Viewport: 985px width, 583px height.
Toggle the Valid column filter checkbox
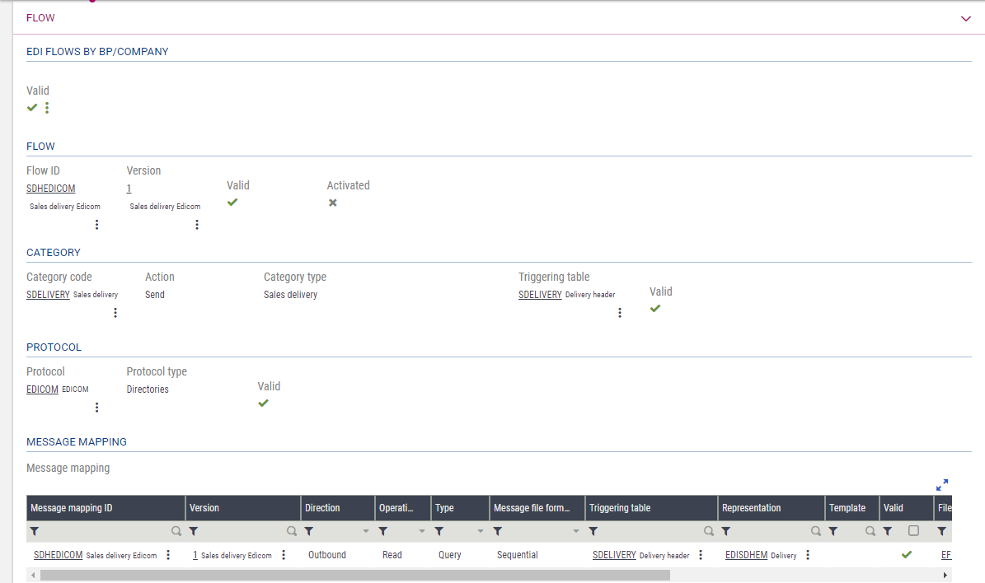tap(913, 531)
